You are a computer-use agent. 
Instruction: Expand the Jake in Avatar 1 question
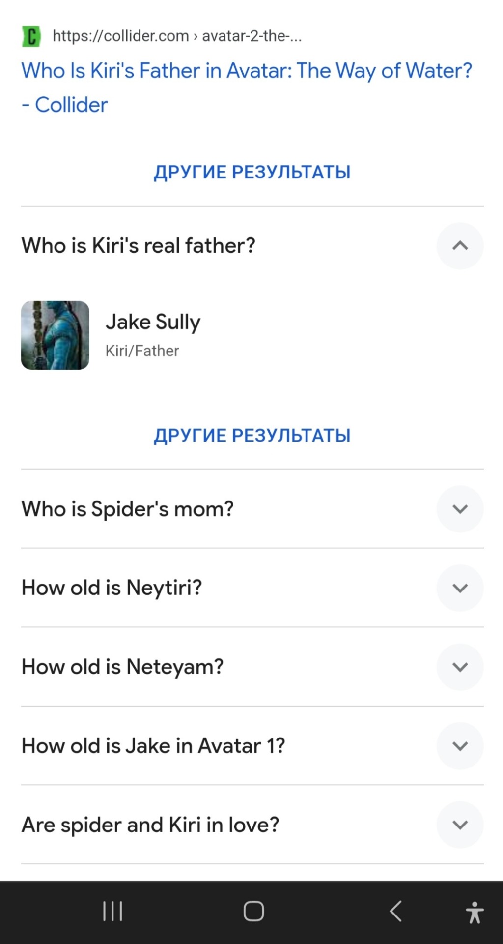click(460, 746)
